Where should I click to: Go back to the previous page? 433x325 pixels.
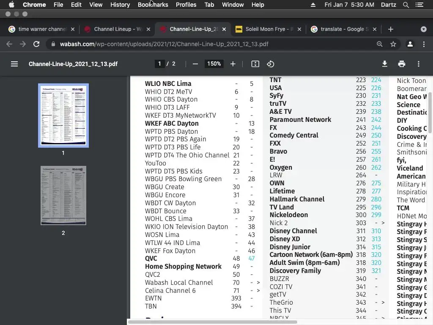click(9, 44)
